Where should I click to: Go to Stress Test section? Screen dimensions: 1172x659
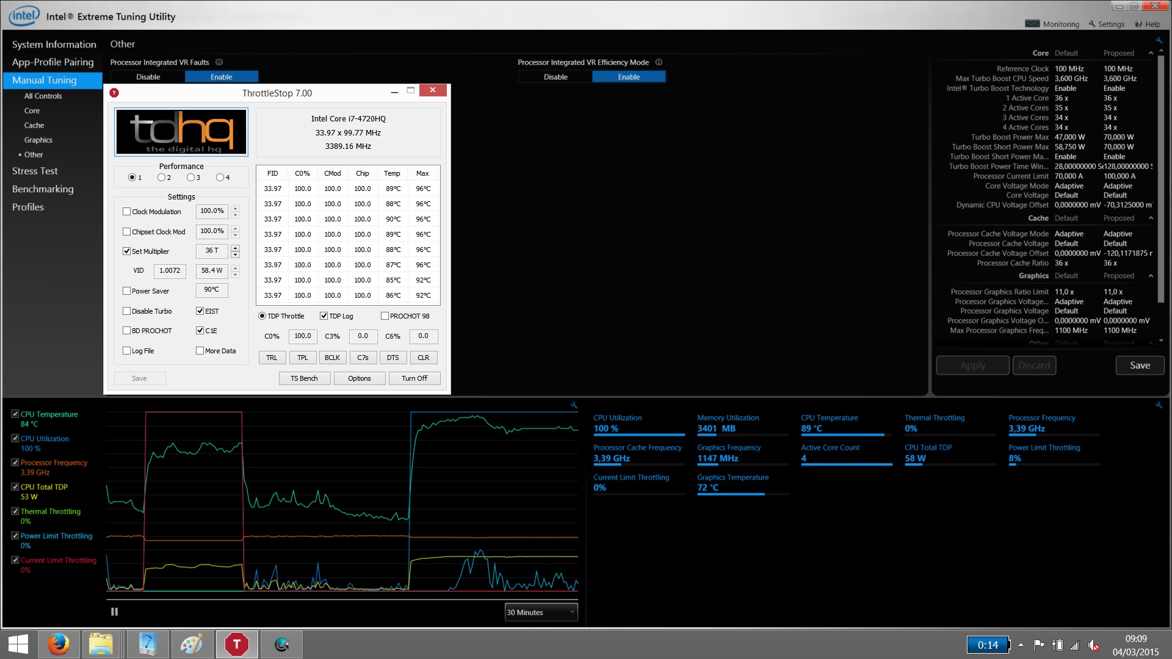pyautogui.click(x=35, y=171)
